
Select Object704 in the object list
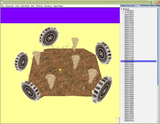(129, 68)
